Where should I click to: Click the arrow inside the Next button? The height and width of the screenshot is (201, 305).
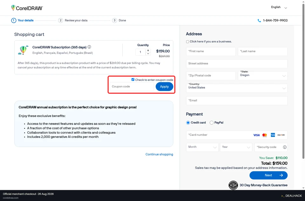(281, 175)
